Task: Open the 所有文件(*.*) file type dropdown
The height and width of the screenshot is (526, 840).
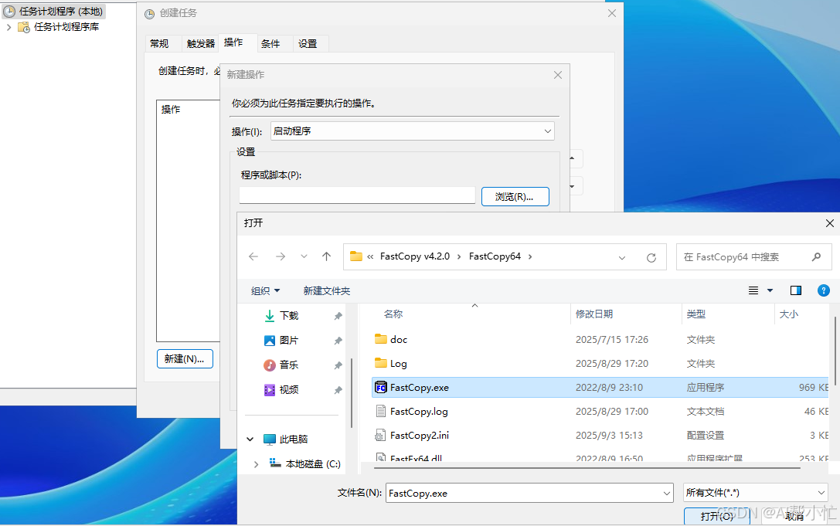Action: tap(755, 492)
